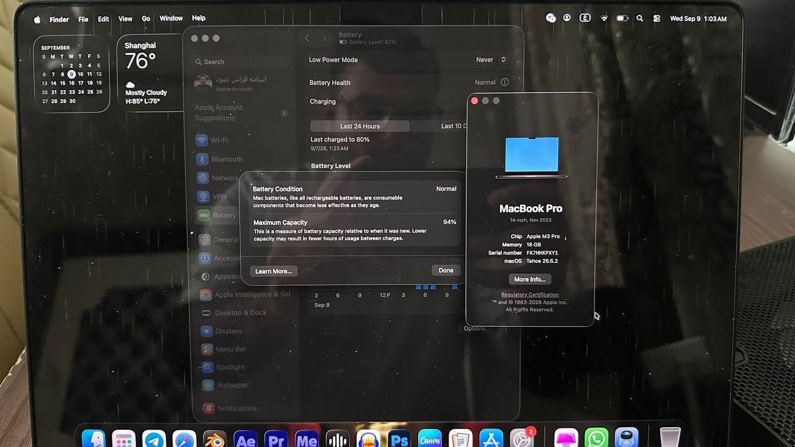Open Safari from the Dock
795x447 pixels.
click(x=184, y=439)
